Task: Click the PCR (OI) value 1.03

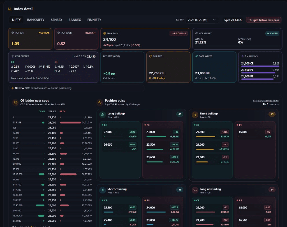Action: tap(15, 43)
